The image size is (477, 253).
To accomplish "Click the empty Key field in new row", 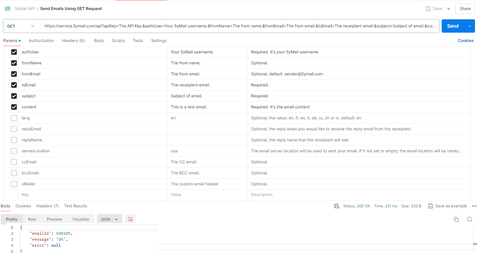I will [93, 195].
